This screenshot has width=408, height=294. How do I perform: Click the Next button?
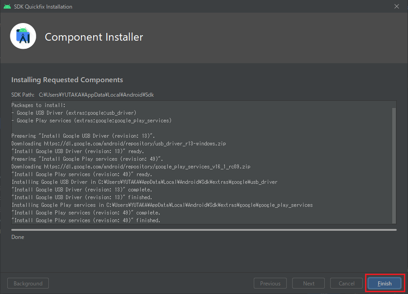point(308,283)
